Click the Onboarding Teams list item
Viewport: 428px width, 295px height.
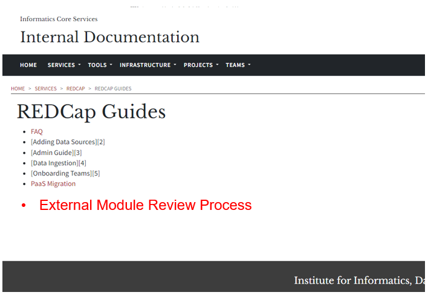pyautogui.click(x=65, y=173)
